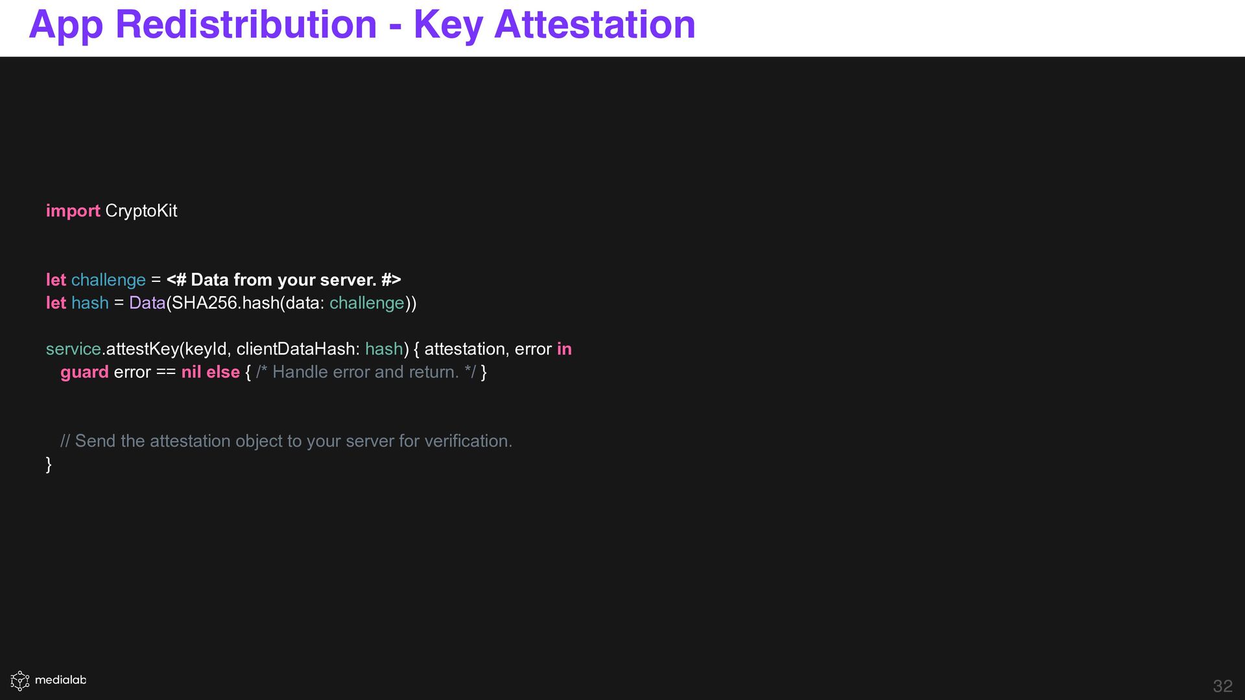The image size is (1245, 700).
Task: Select the Data from your server placeholder
Action: click(283, 280)
